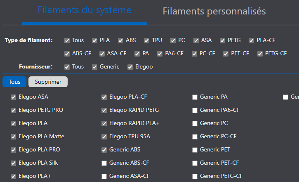Toggle the Elegoo supplier checkbox
The width and height of the screenshot is (299, 182).
point(130,67)
